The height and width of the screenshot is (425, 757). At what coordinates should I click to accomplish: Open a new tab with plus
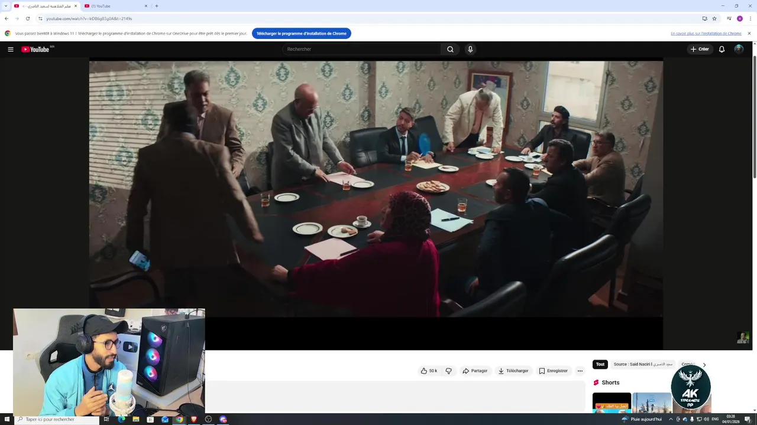tap(157, 6)
